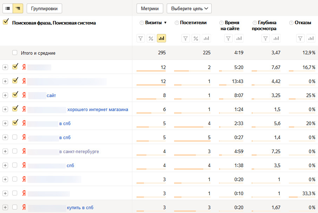Viewport: 318px width, 213px height.
Task: Toggle percent icon under Визиты column
Action: (x=151, y=38)
